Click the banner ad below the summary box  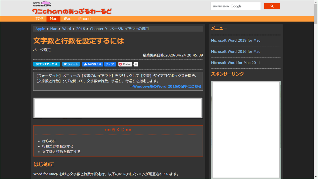118,108
